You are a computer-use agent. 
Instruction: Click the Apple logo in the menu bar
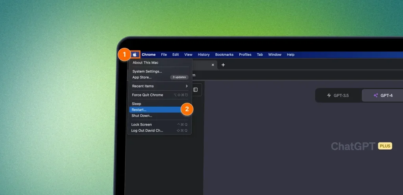click(x=135, y=55)
